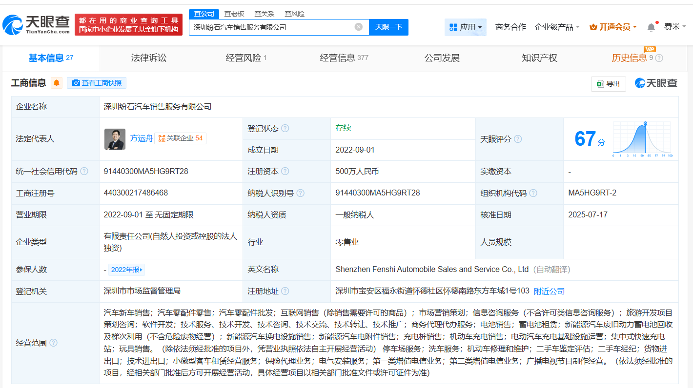The image size is (693, 388).
Task: Switch to the 查公司 search tab
Action: tap(204, 14)
